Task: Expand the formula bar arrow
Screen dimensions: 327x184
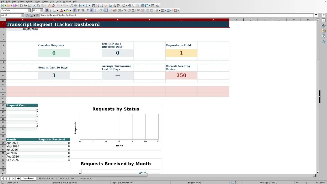Action: tap(316, 15)
